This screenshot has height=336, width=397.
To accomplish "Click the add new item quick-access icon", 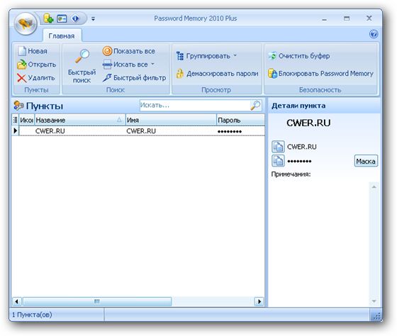I will [x=49, y=18].
